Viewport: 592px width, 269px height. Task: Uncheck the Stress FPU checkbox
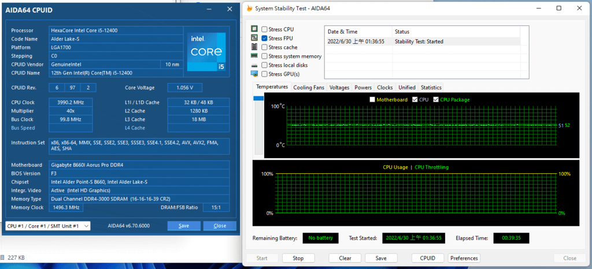(264, 38)
